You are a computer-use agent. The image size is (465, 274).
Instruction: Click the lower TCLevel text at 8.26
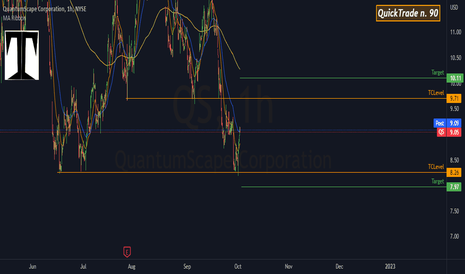[x=436, y=167]
